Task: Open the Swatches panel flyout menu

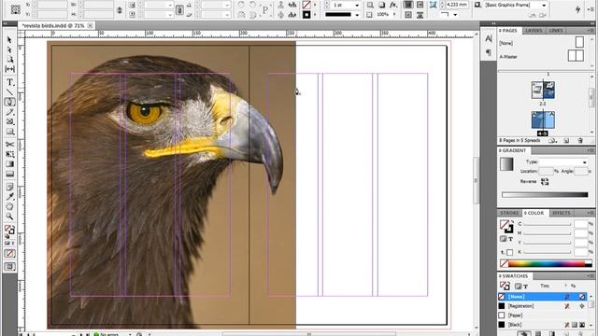Action: point(591,276)
